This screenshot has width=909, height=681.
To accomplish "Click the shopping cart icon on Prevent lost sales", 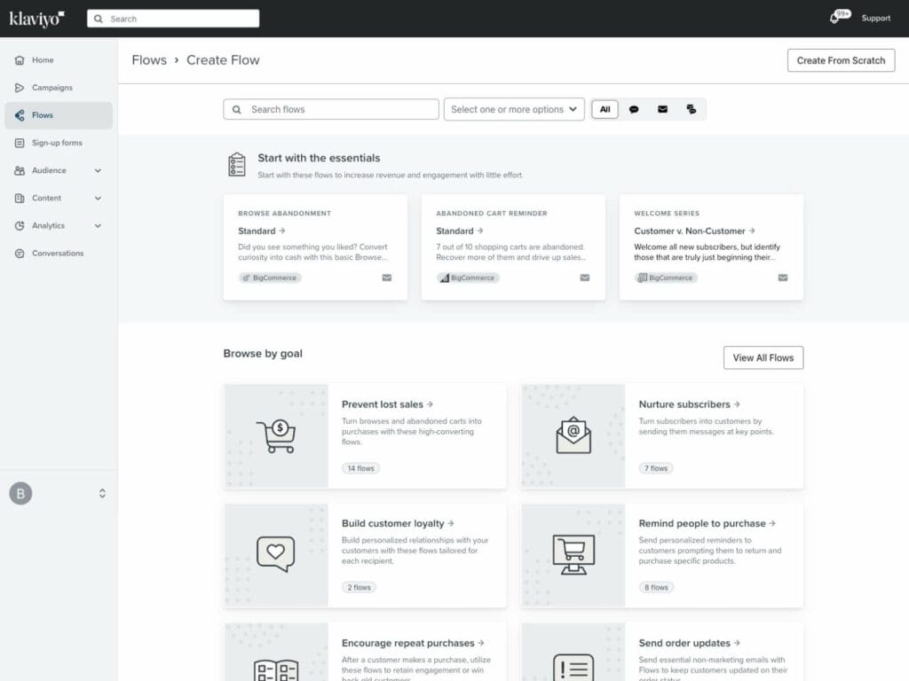I will 276,433.
